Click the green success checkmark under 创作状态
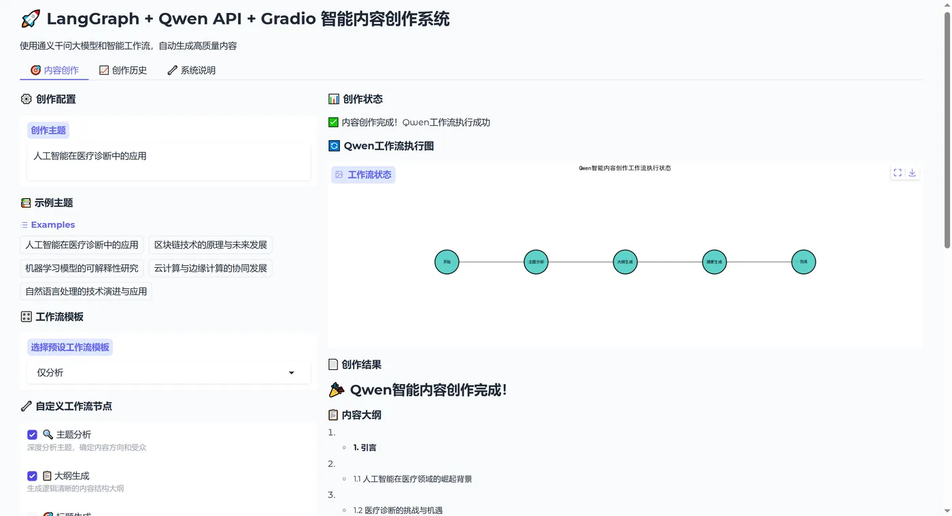Viewport: 952px width, 516px height. click(x=333, y=122)
